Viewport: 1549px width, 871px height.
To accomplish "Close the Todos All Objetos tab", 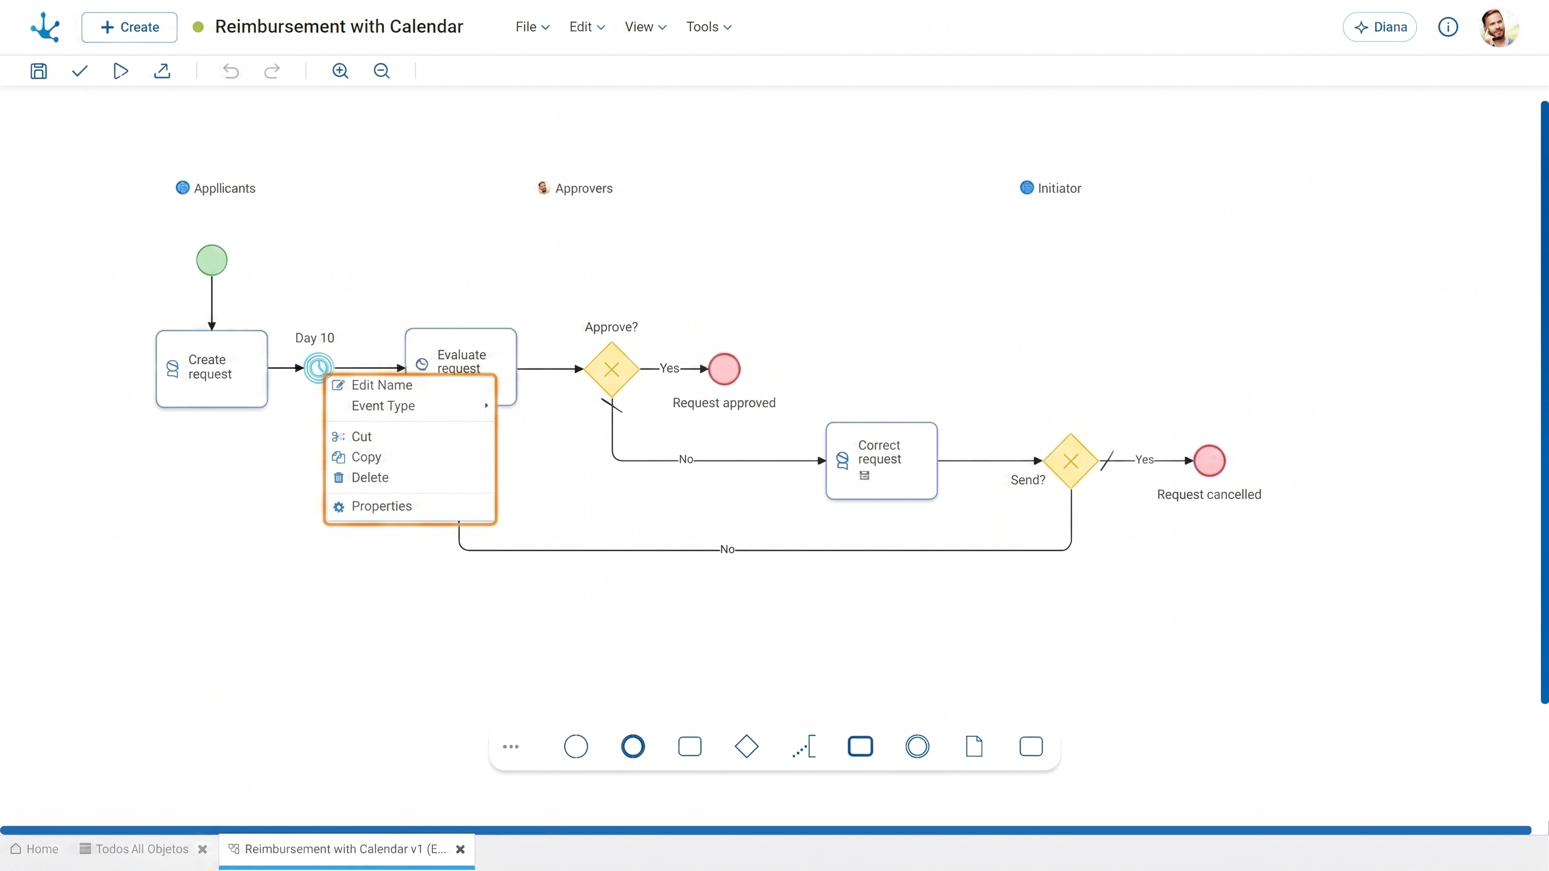I will click(x=203, y=849).
